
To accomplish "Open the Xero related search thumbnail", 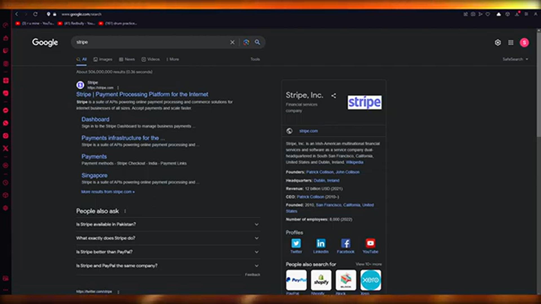I will [x=371, y=280].
